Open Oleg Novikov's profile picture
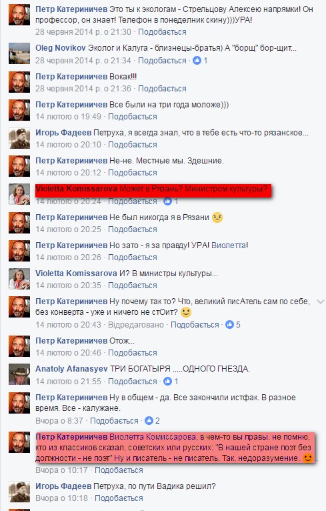The height and width of the screenshot is (511, 326). [19, 53]
